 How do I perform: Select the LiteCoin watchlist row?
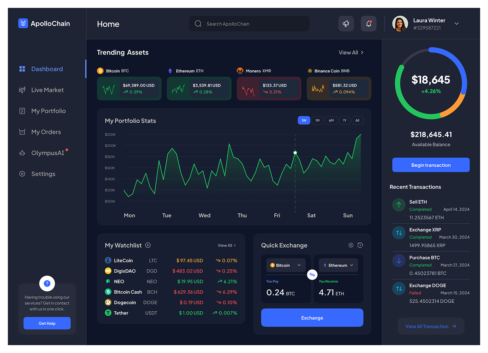(171, 261)
